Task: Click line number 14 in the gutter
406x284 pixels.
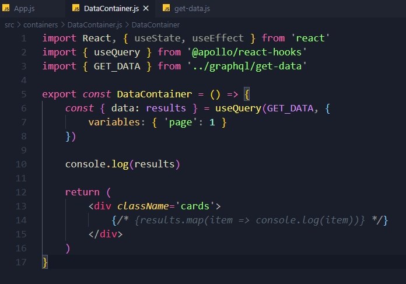Action: click(x=21, y=220)
